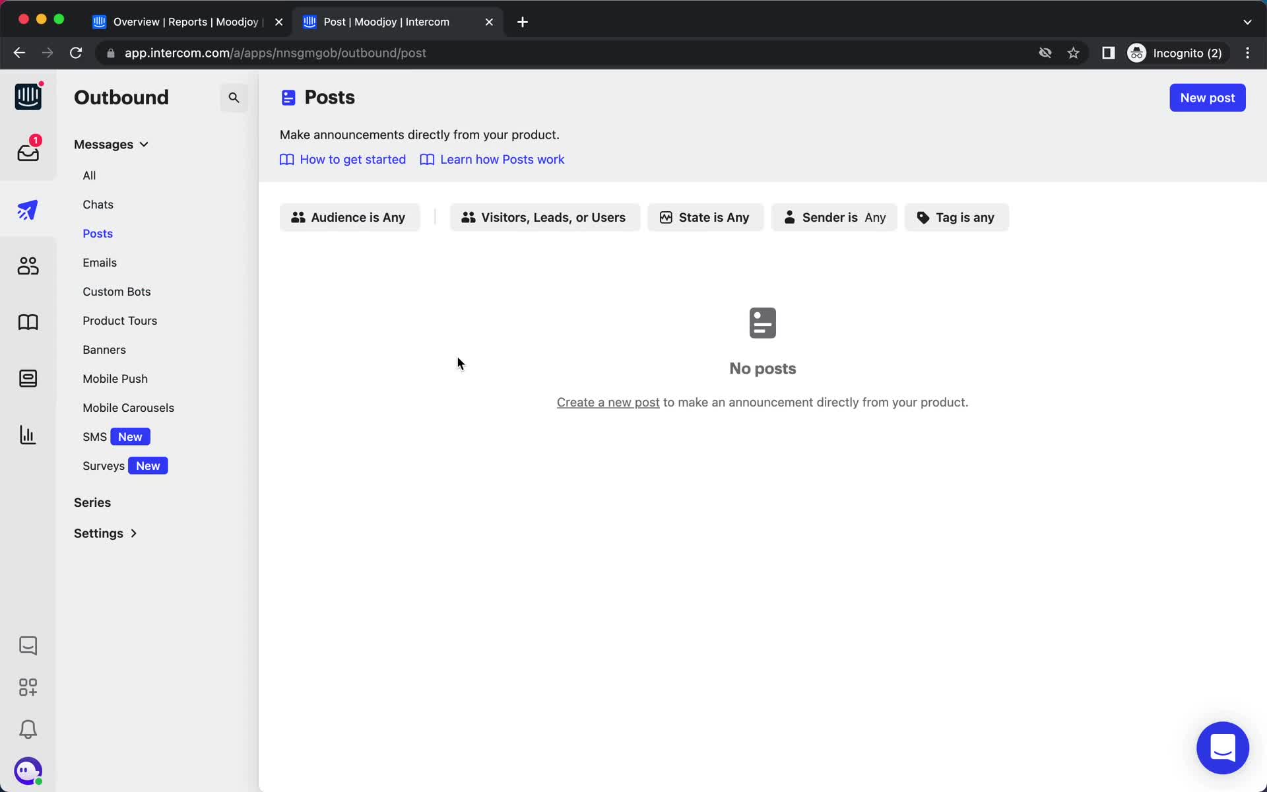Open the Knowledge Base icon

click(x=27, y=321)
